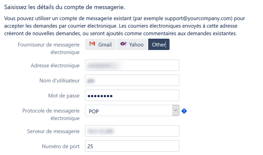Select Gmail as the email provider
The height and width of the screenshot is (155, 263).
point(101,44)
